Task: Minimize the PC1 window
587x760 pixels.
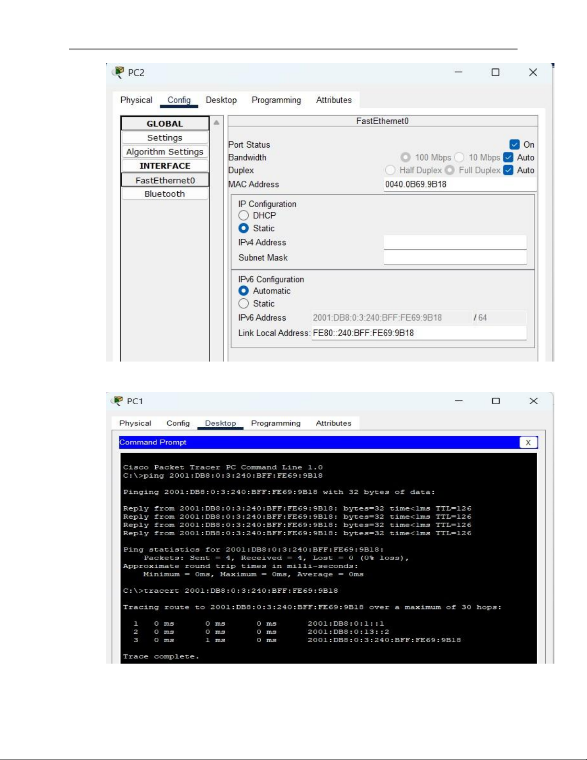Action: pos(459,401)
